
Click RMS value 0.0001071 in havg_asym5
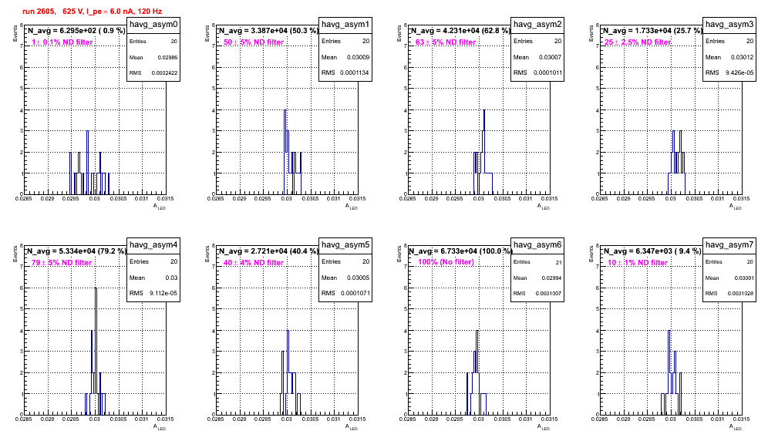coord(355,294)
